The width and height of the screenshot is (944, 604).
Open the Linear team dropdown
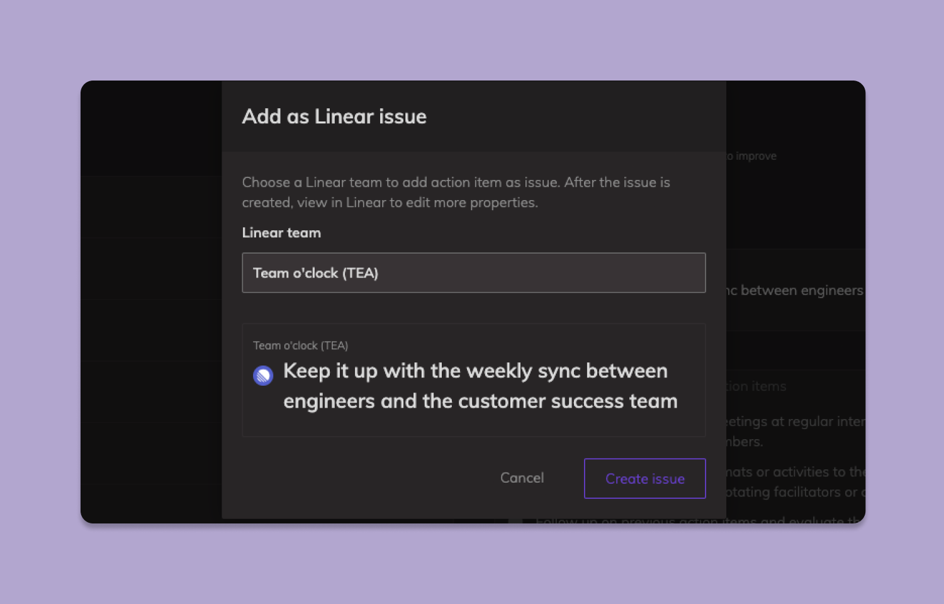[473, 272]
